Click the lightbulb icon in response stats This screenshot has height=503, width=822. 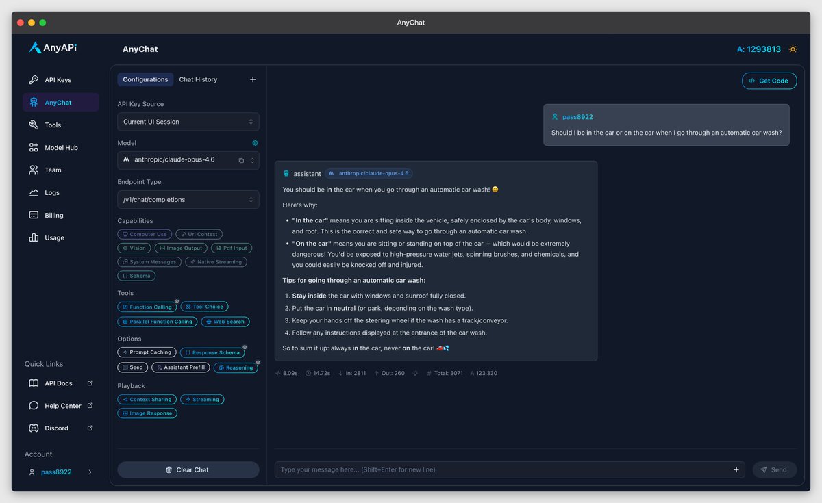[x=415, y=373]
